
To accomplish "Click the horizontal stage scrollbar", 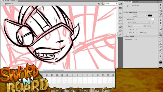I will [x=54, y=70].
